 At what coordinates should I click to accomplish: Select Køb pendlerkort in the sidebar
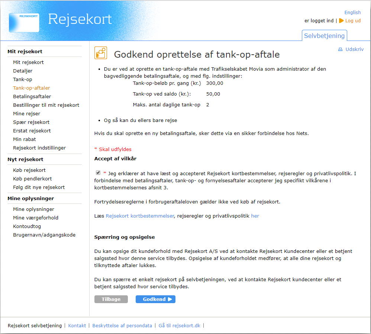point(32,179)
